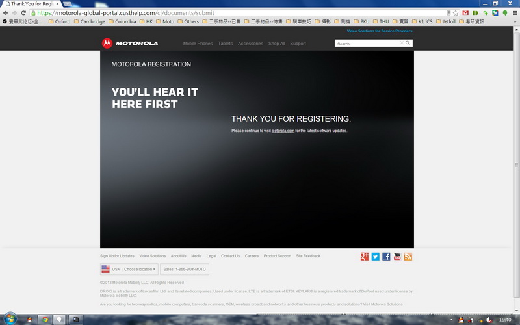This screenshot has width=520, height=325.
Task: Open Shop All nav menu
Action: [277, 44]
